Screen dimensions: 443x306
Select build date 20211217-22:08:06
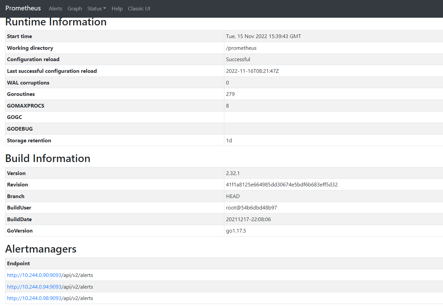(x=248, y=219)
